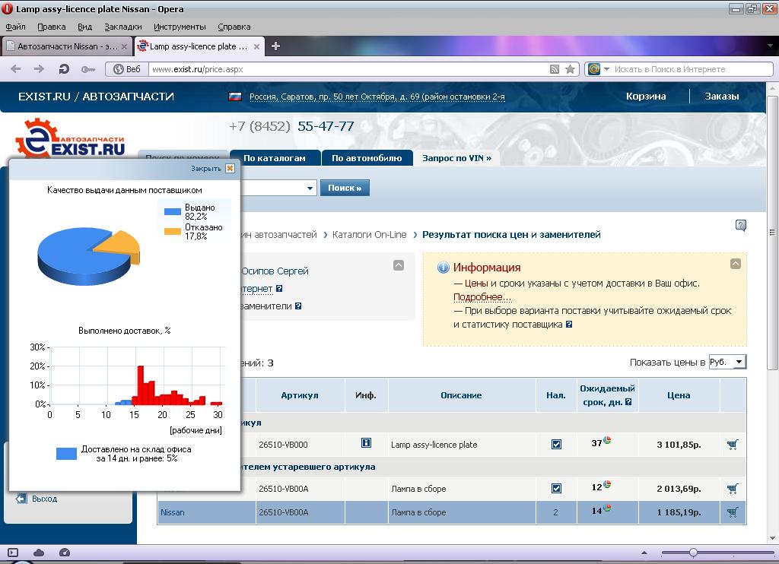Switch to browser tab 'Автозапчасти Nissan'
Viewport: 779px width, 564px height.
(67, 46)
